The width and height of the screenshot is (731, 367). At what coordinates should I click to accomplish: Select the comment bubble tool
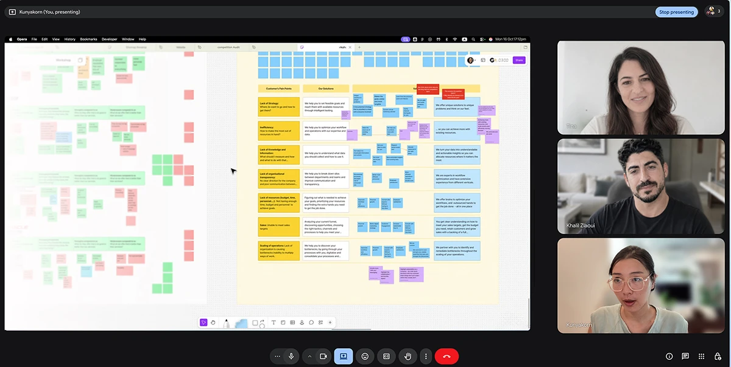pyautogui.click(x=311, y=323)
